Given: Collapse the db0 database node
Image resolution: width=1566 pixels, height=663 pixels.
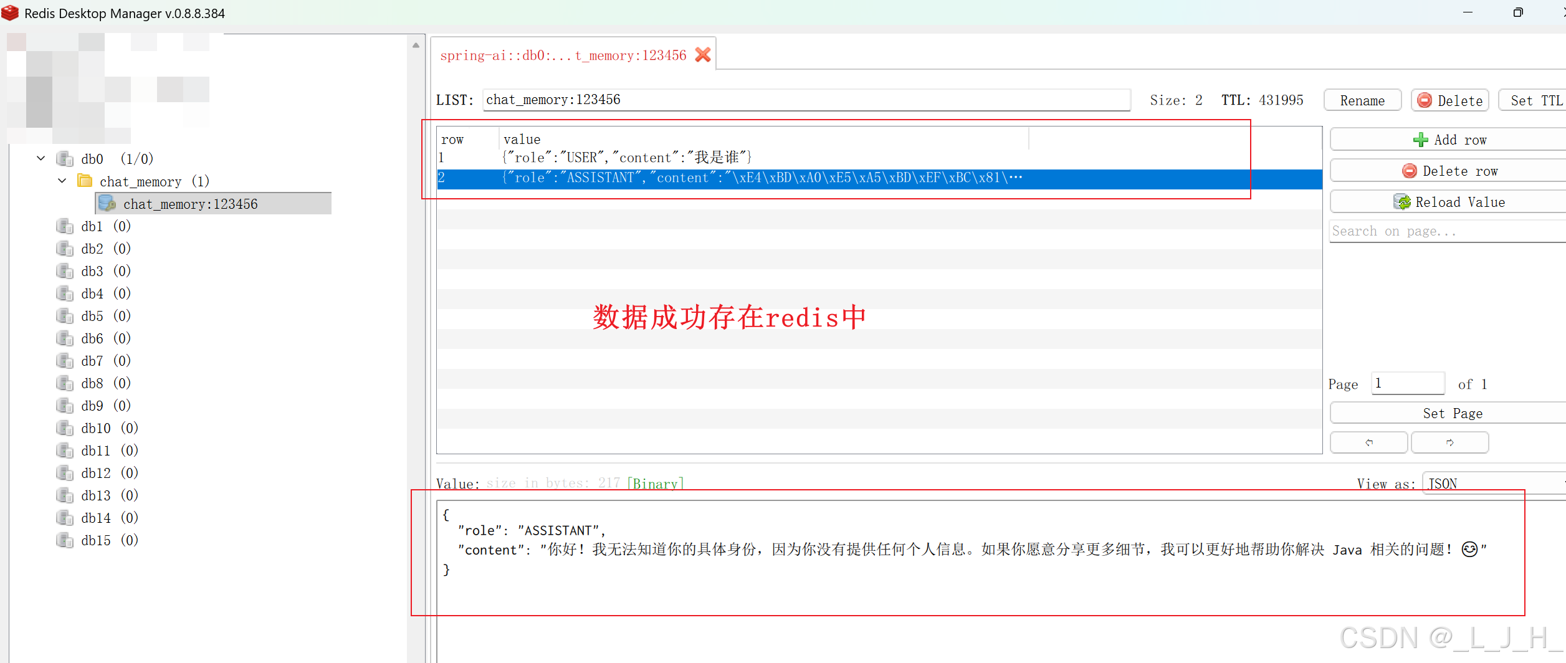Looking at the screenshot, I should click(41, 158).
